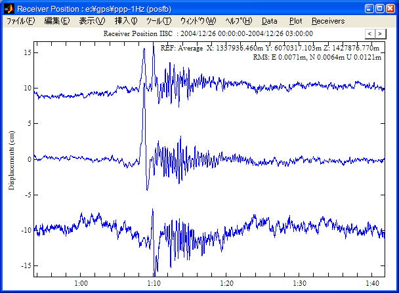Close the Receiver Position window
Image resolution: width=399 pixels, height=293 pixels.
(x=390, y=9)
